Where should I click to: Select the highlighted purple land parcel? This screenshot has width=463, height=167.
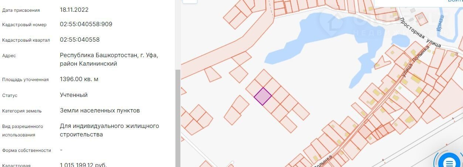tap(263, 96)
